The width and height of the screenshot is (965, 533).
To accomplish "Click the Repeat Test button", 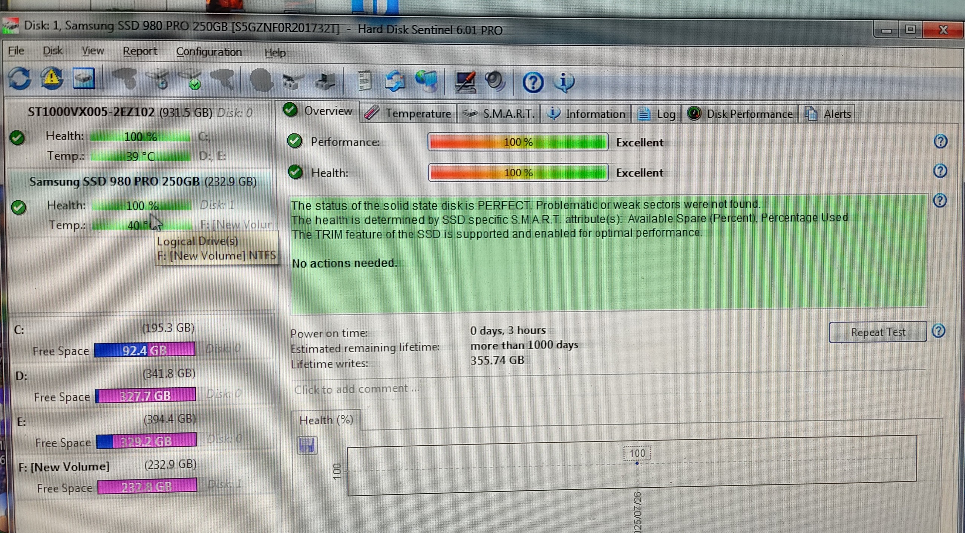I will pos(878,332).
